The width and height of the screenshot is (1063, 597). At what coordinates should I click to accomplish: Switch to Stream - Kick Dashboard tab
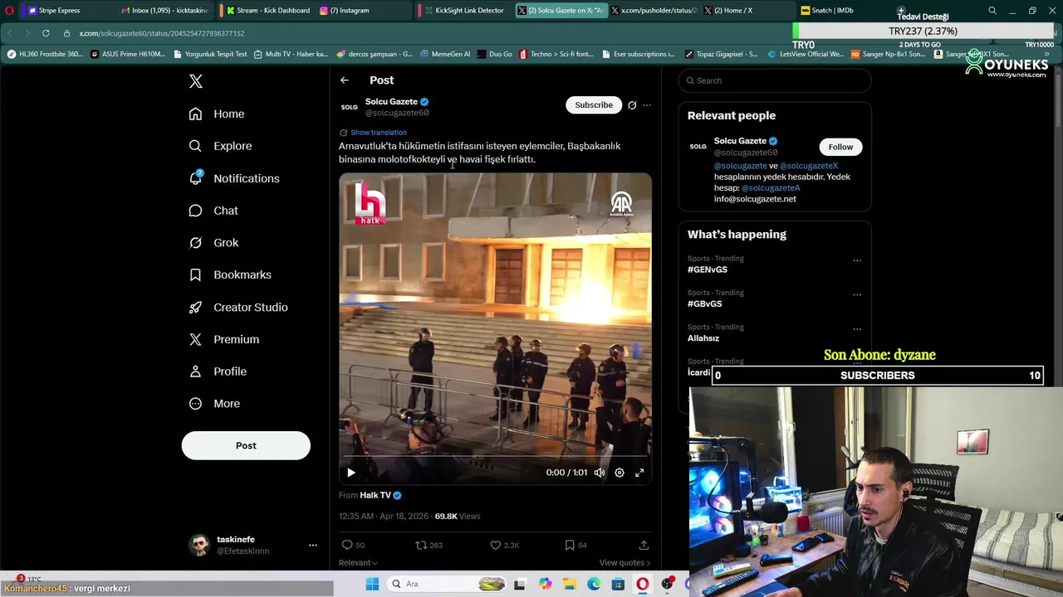tap(267, 11)
